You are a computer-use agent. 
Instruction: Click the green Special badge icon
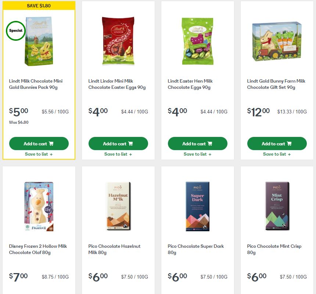[15, 31]
